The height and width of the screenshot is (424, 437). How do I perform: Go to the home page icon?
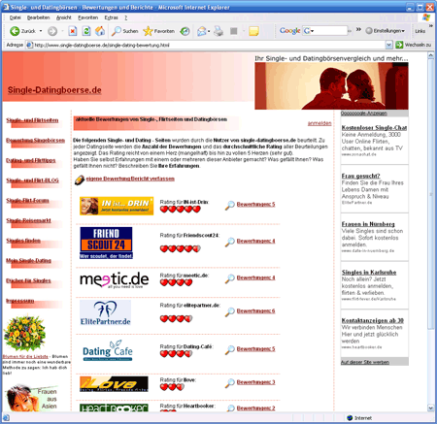pos(100,31)
